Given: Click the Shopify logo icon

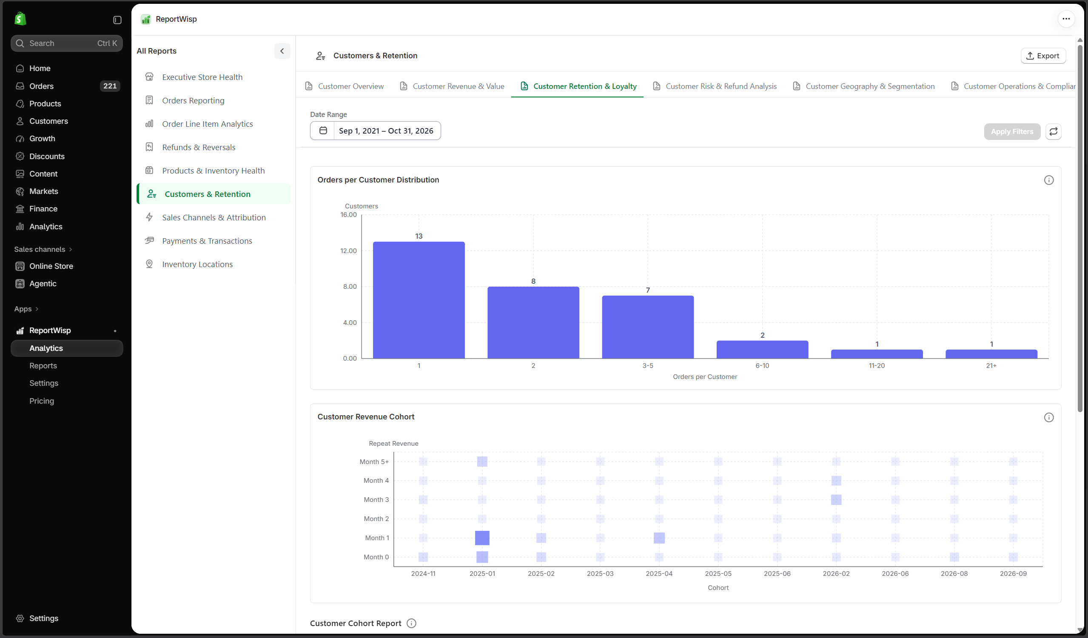Looking at the screenshot, I should click(20, 19).
